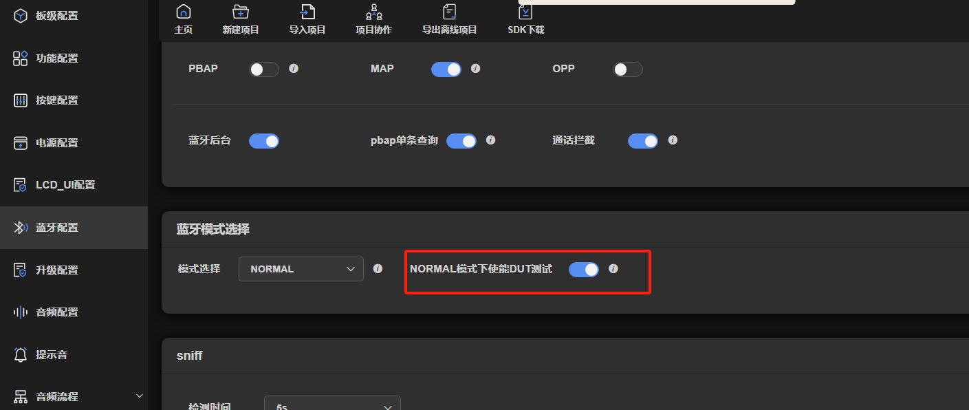This screenshot has height=410, width=969.
Task: Open 升级配置 in the sidebar
Action: pyautogui.click(x=74, y=270)
